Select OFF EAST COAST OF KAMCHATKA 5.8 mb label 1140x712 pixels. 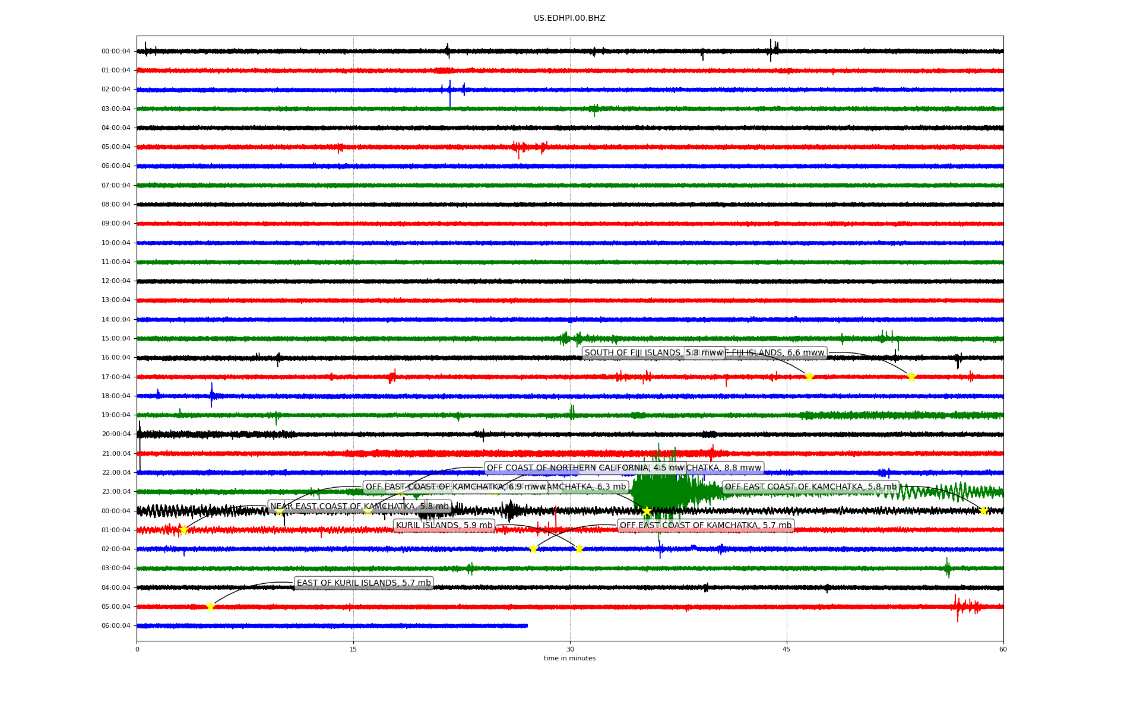click(x=810, y=487)
